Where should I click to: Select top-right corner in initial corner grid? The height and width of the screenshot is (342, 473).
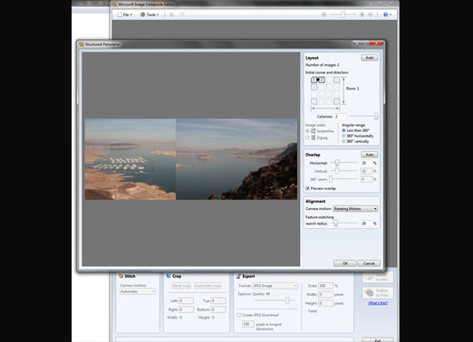click(x=336, y=80)
